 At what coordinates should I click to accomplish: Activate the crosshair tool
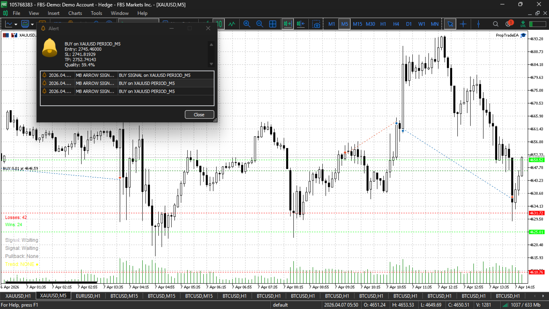click(463, 24)
